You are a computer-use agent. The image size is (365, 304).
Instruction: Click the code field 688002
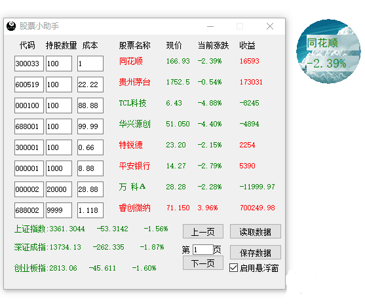(x=29, y=210)
